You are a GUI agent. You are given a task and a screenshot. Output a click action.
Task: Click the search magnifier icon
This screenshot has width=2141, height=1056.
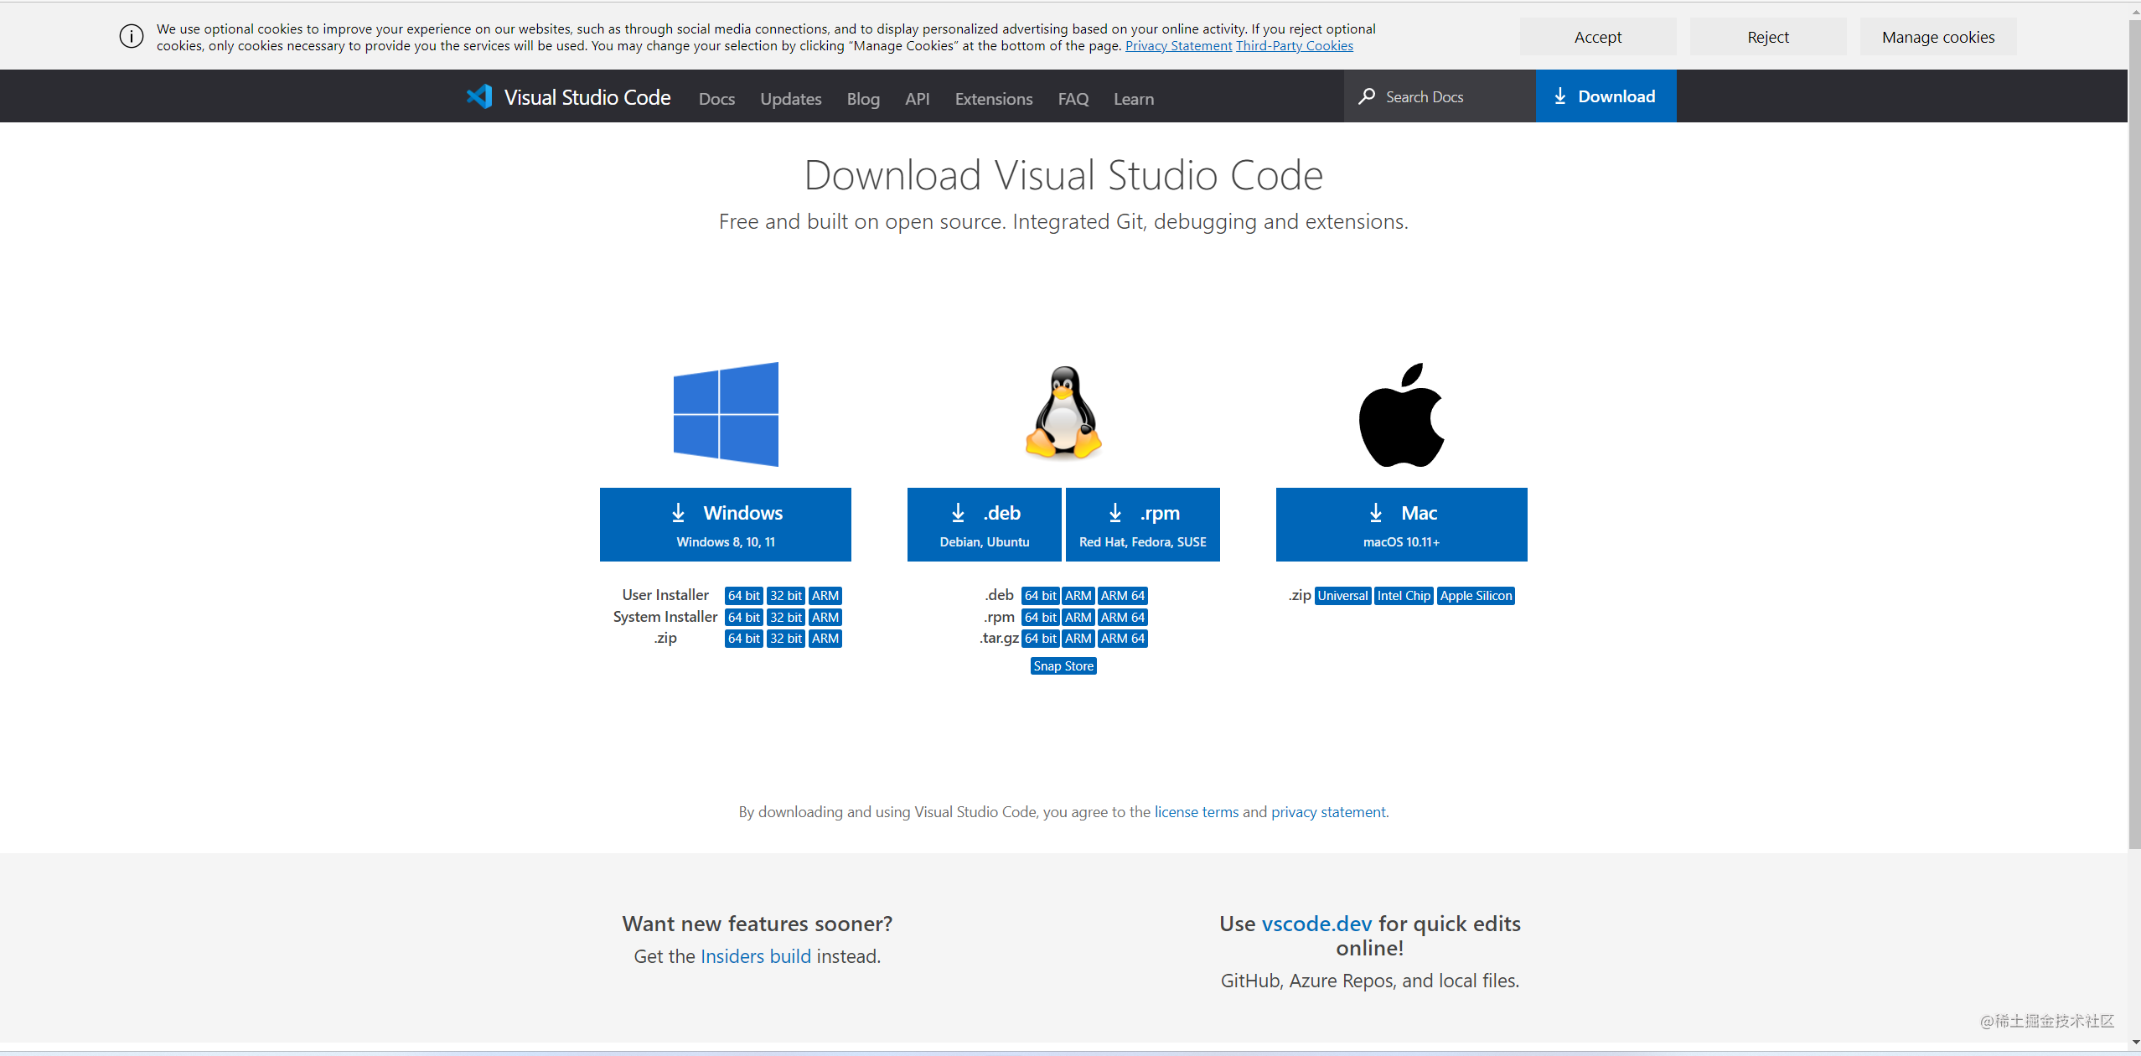1367,96
